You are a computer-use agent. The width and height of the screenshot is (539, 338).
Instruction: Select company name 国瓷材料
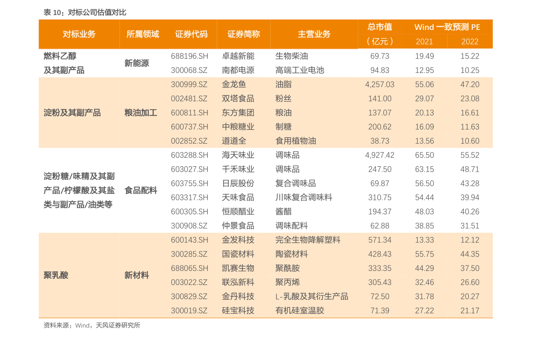click(x=238, y=254)
